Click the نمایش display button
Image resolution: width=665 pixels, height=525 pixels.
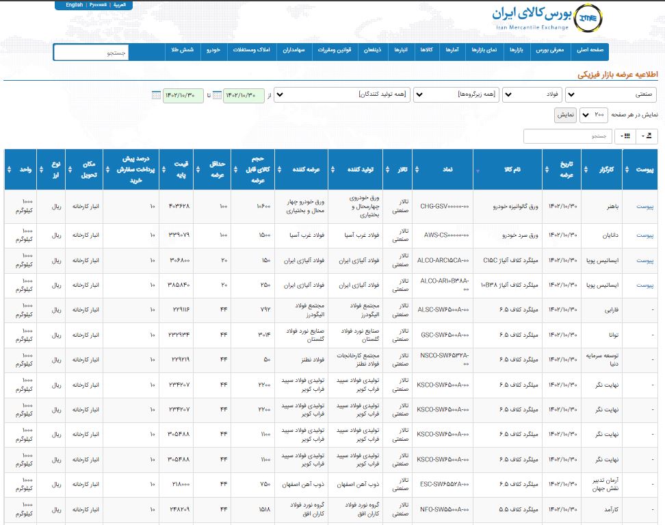pos(565,115)
